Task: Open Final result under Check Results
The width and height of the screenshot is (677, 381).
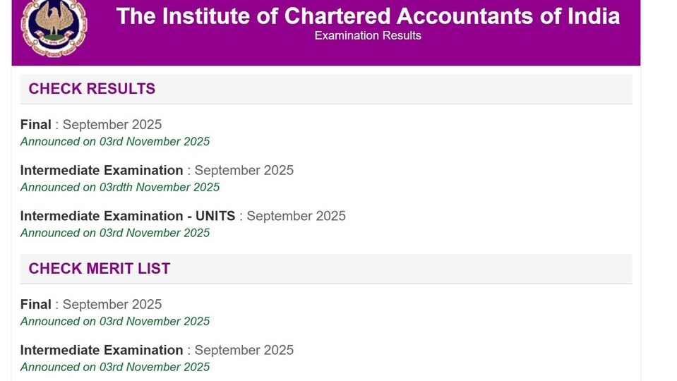Action: 36,124
